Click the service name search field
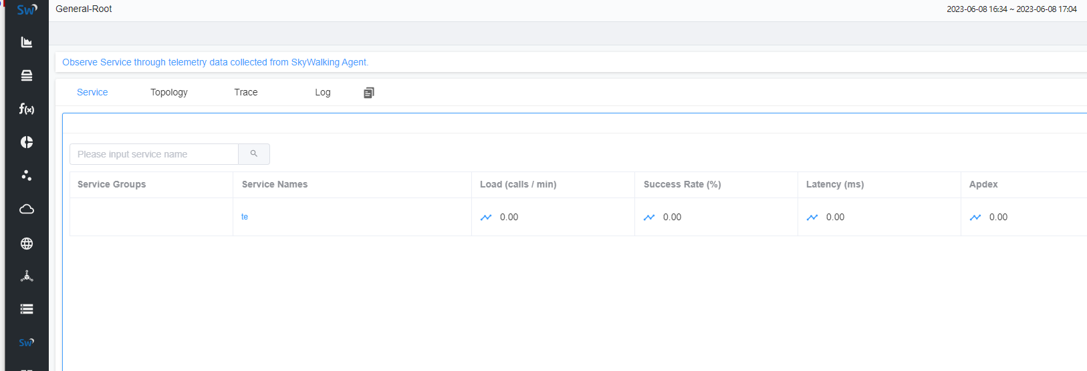 [x=154, y=154]
